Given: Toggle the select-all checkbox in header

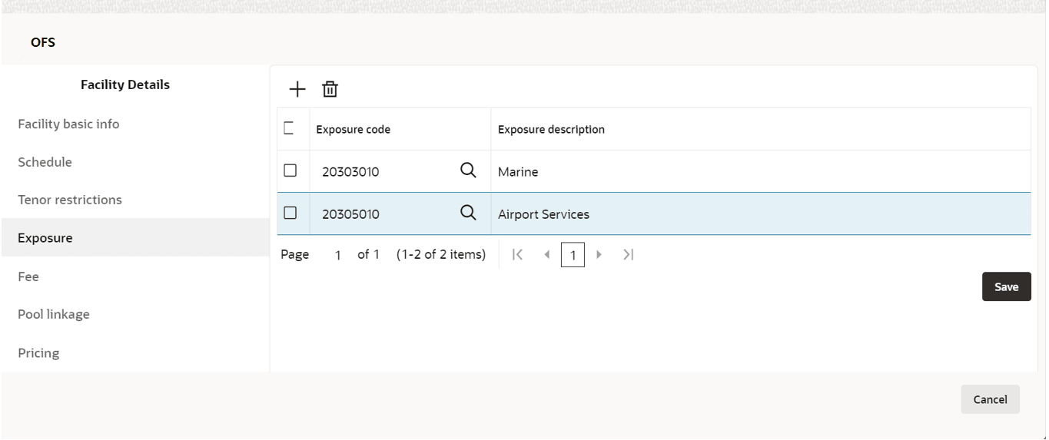Looking at the screenshot, I should pyautogui.click(x=290, y=128).
